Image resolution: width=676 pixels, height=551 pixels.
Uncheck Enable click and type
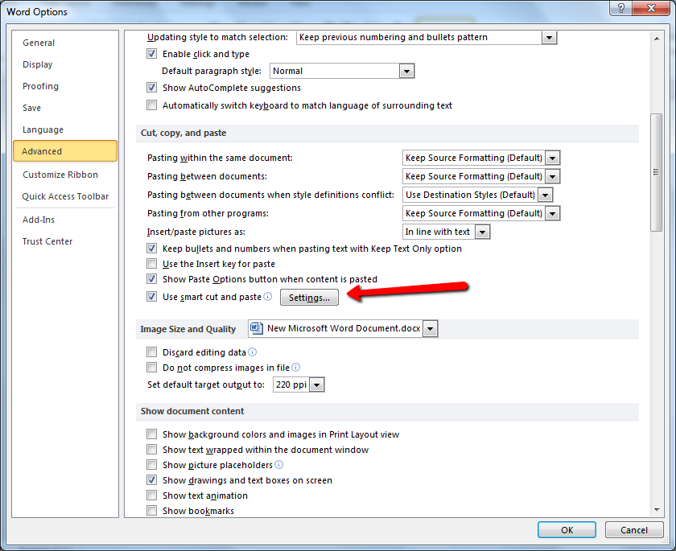[x=152, y=54]
